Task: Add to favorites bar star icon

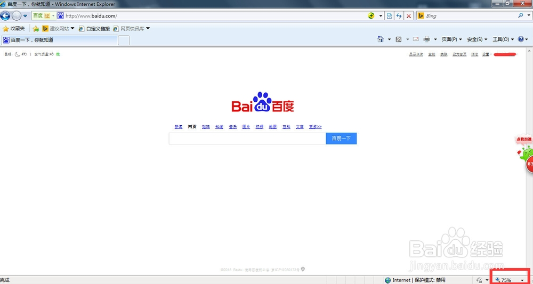Action: (x=36, y=29)
